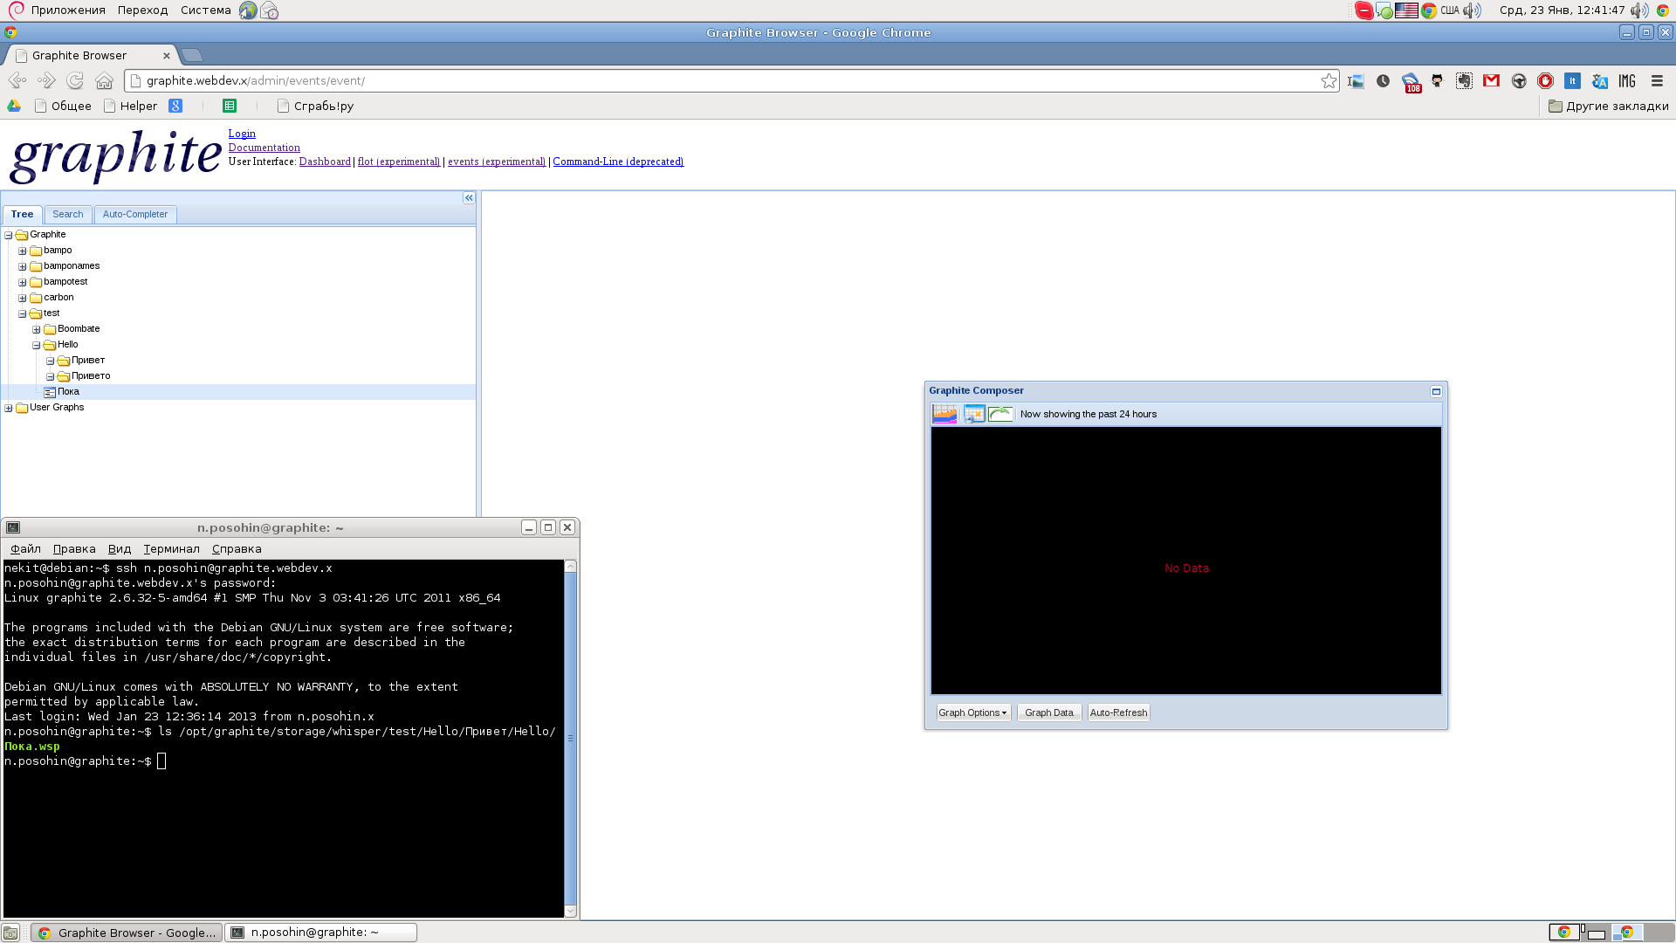This screenshot has height=943, width=1676.
Task: Click the clock extension icon in Chrome toolbar
Action: click(x=1383, y=80)
